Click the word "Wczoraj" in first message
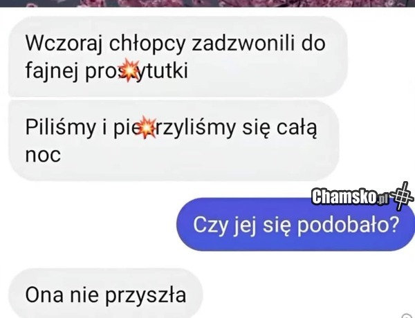The width and height of the screenshot is (415, 318). 64,43
